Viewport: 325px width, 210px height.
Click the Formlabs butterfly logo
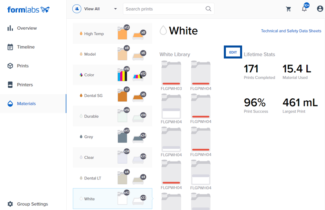pos(45,9)
